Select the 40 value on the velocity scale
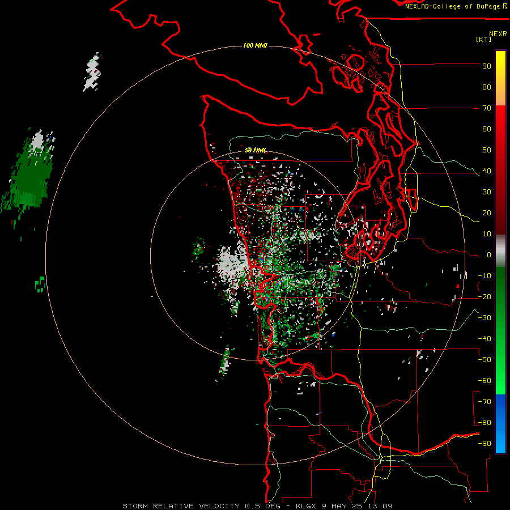Image resolution: width=510 pixels, height=510 pixels. 487,171
